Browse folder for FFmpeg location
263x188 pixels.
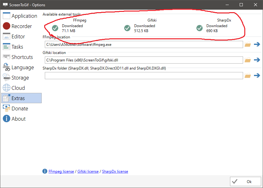pyautogui.click(x=247, y=45)
